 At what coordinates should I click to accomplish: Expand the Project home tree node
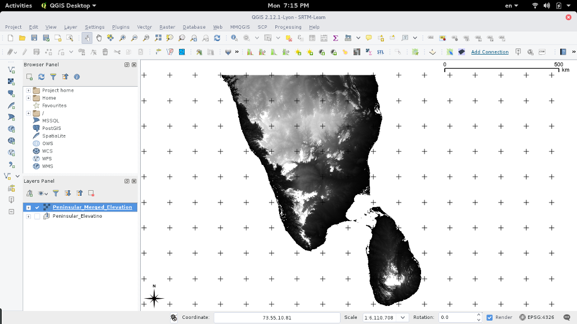(x=28, y=90)
